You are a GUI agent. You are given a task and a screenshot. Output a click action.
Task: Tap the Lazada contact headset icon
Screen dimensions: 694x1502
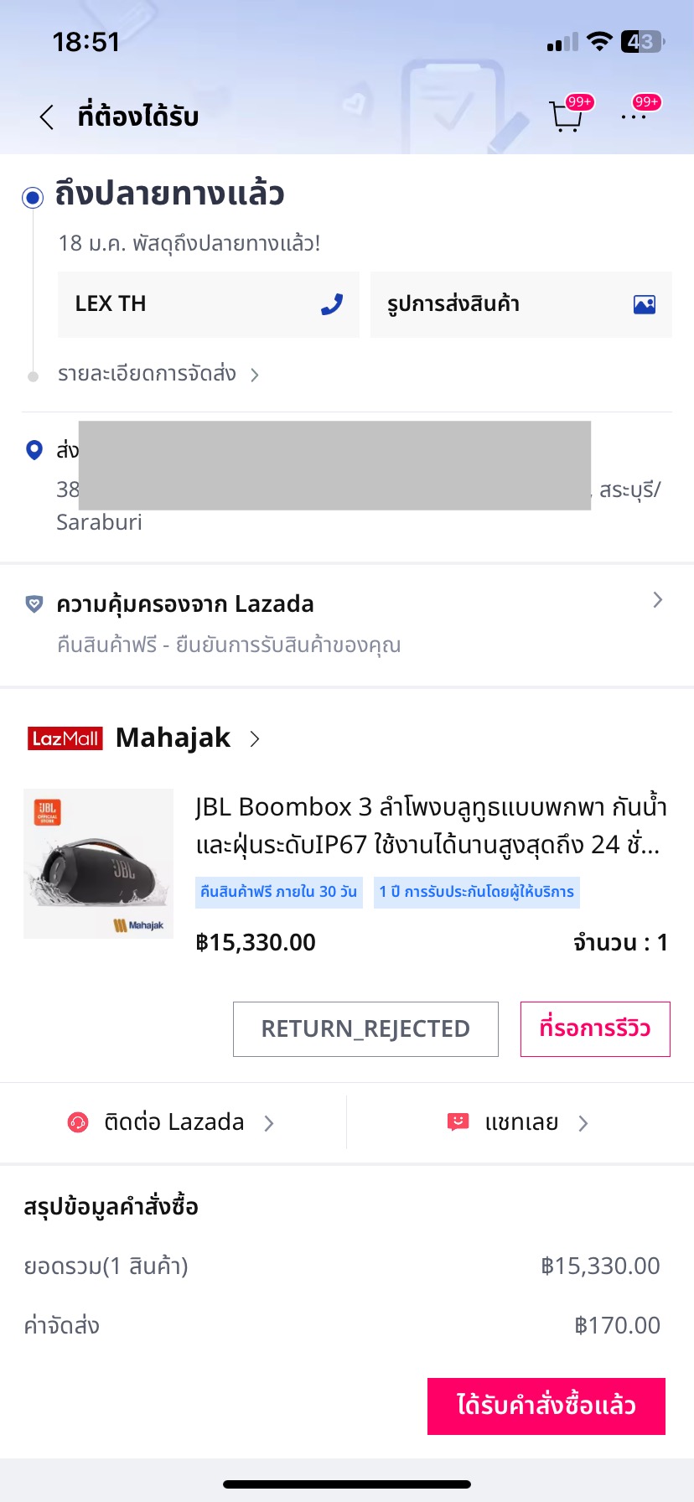pos(78,1122)
